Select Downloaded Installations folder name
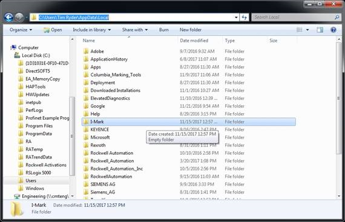 (x=115, y=90)
